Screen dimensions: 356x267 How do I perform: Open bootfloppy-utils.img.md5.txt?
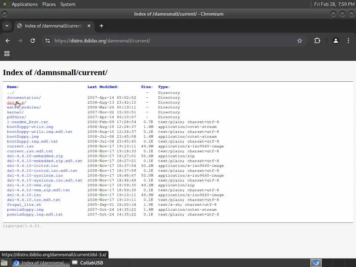[40, 132]
